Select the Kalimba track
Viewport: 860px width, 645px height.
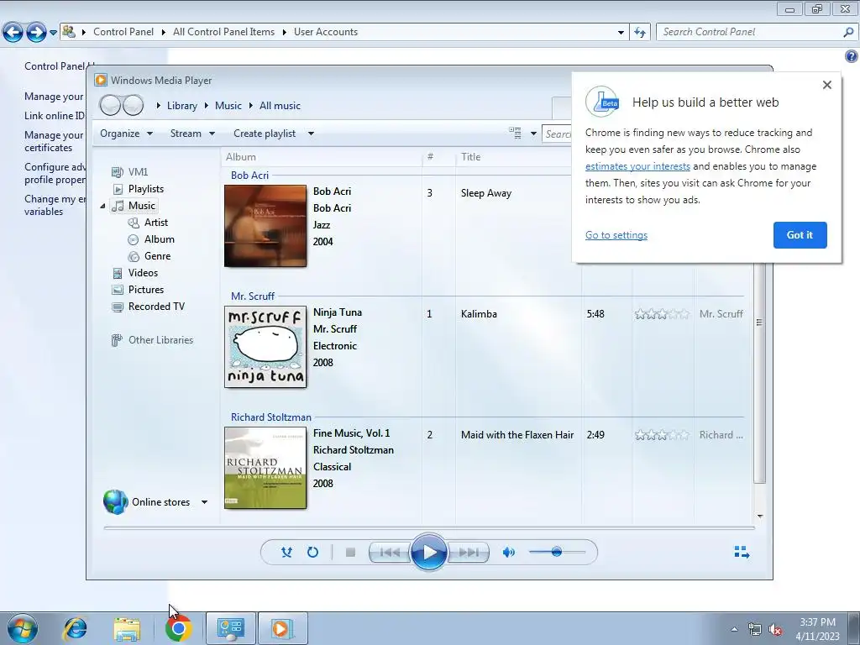(479, 314)
